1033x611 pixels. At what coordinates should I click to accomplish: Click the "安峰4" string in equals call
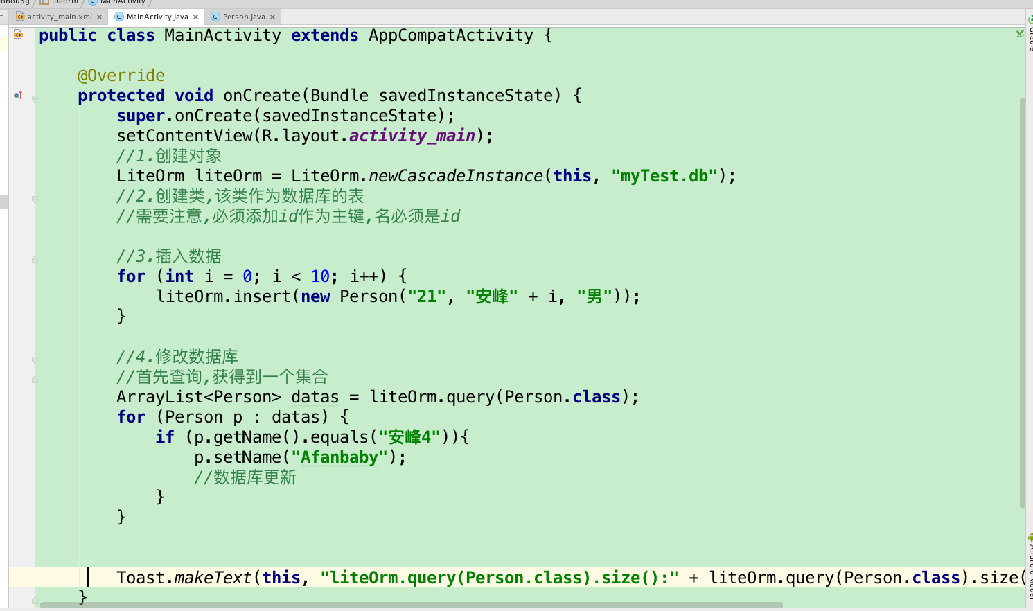point(409,437)
